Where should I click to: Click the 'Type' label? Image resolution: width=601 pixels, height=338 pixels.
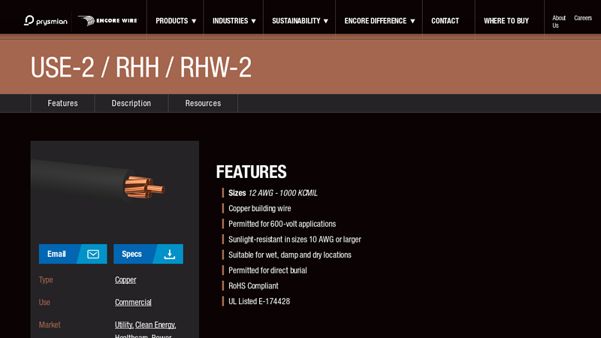pyautogui.click(x=46, y=279)
